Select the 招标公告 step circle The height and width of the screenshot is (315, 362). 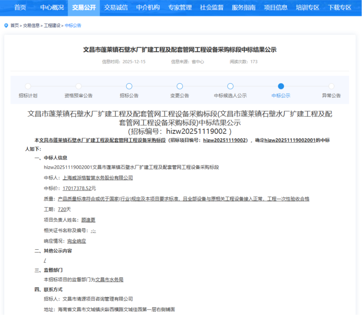[x=129, y=86]
